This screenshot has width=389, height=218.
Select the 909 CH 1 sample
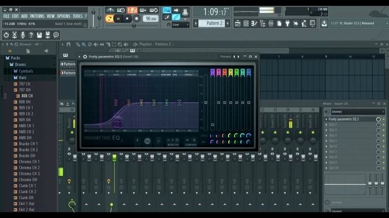(x=26, y=108)
